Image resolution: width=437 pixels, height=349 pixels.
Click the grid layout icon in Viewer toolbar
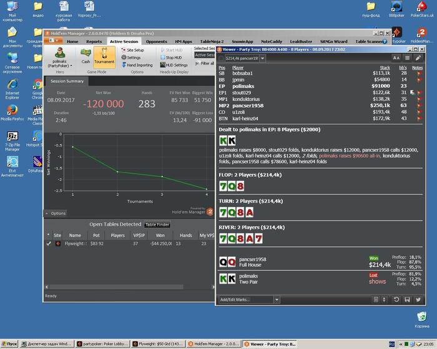tap(407, 58)
